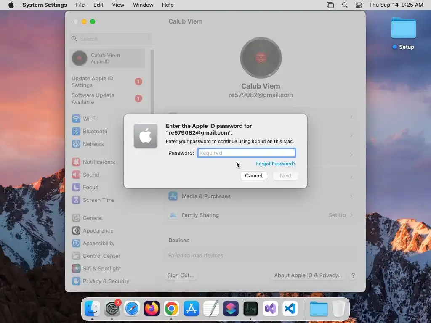
Task: Click the Sign Out… button
Action: 181,275
